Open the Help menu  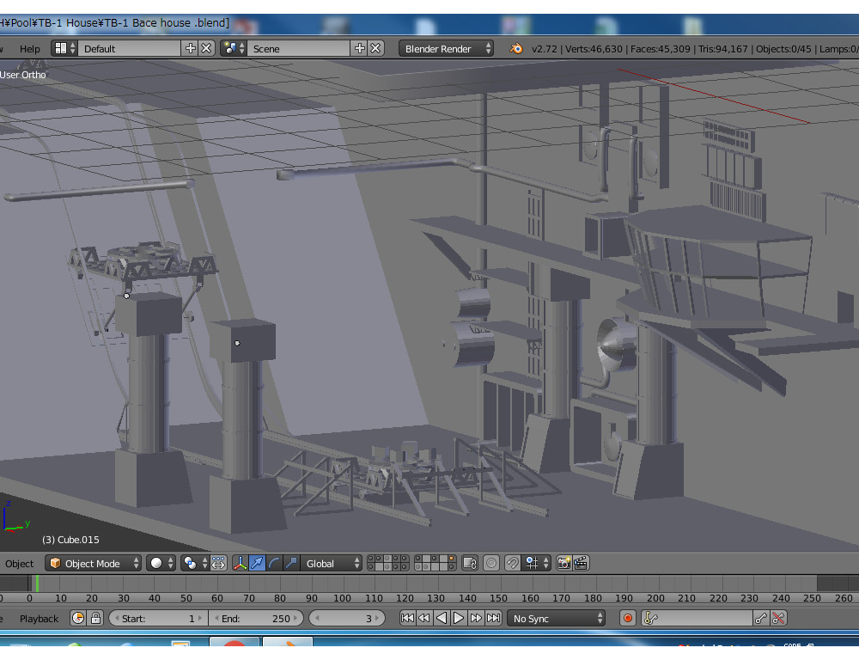tap(29, 49)
